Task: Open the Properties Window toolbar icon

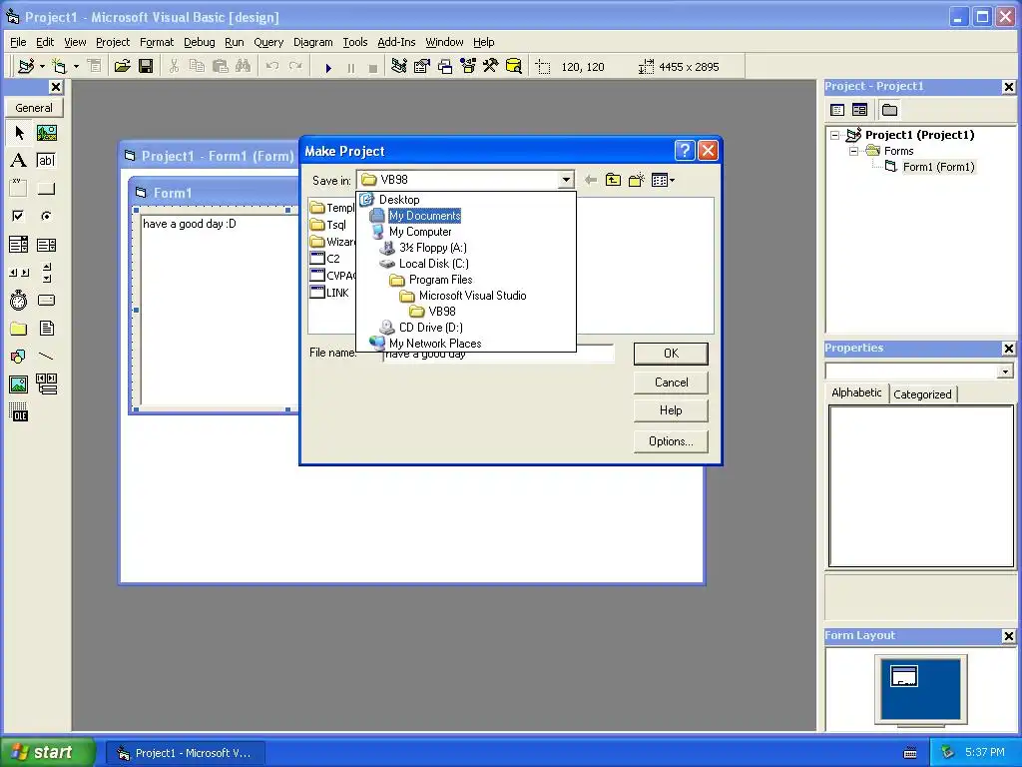Action: (422, 67)
